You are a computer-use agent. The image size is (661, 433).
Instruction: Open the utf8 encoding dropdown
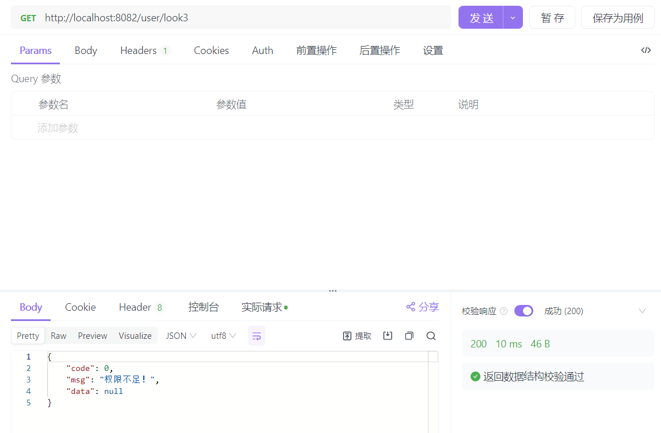[x=223, y=336]
